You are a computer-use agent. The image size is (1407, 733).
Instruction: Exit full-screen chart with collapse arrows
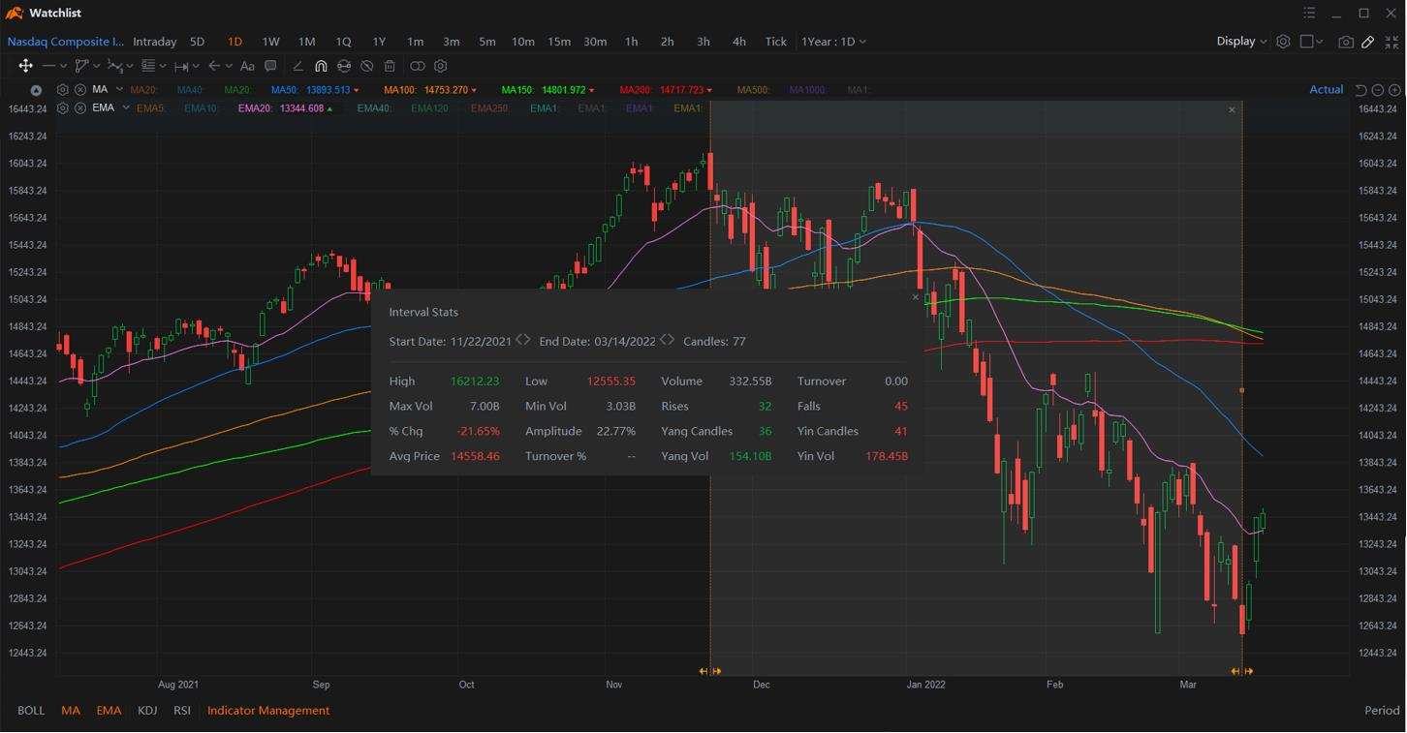1392,42
